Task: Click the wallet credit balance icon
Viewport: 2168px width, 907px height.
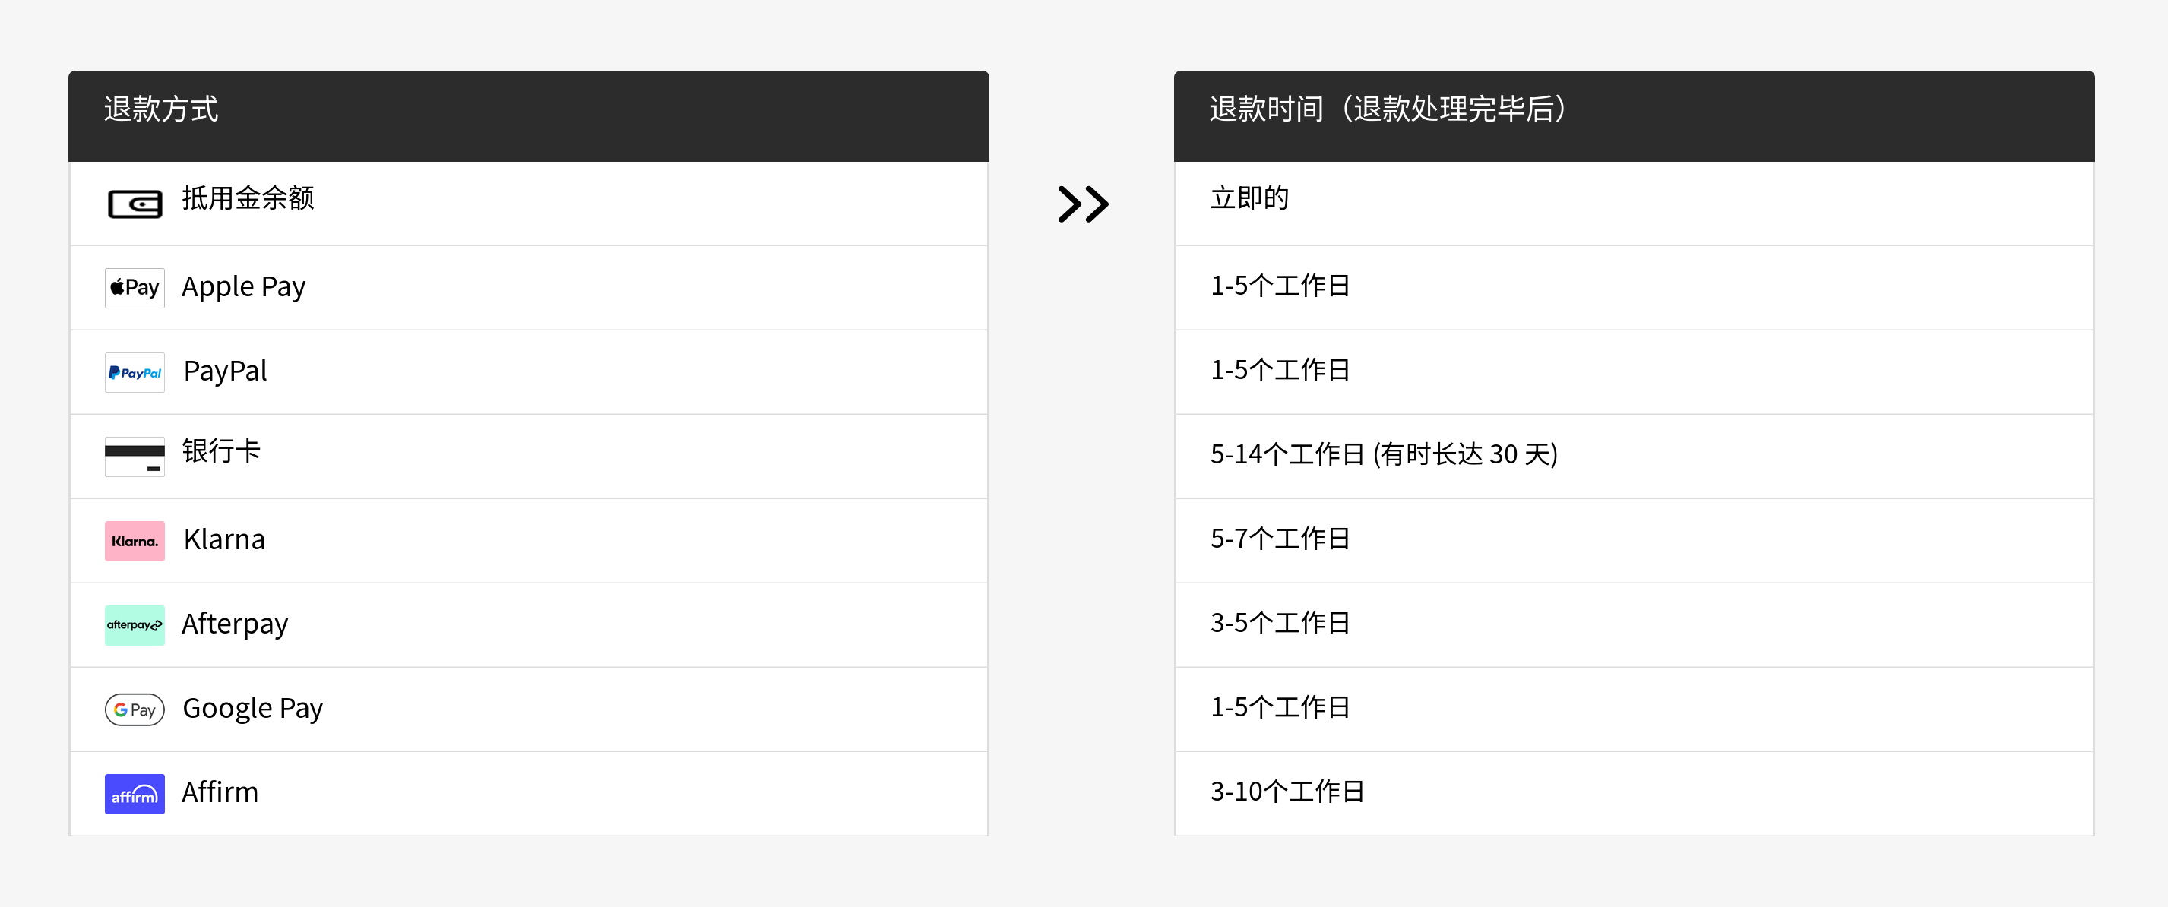Action: click(x=135, y=204)
